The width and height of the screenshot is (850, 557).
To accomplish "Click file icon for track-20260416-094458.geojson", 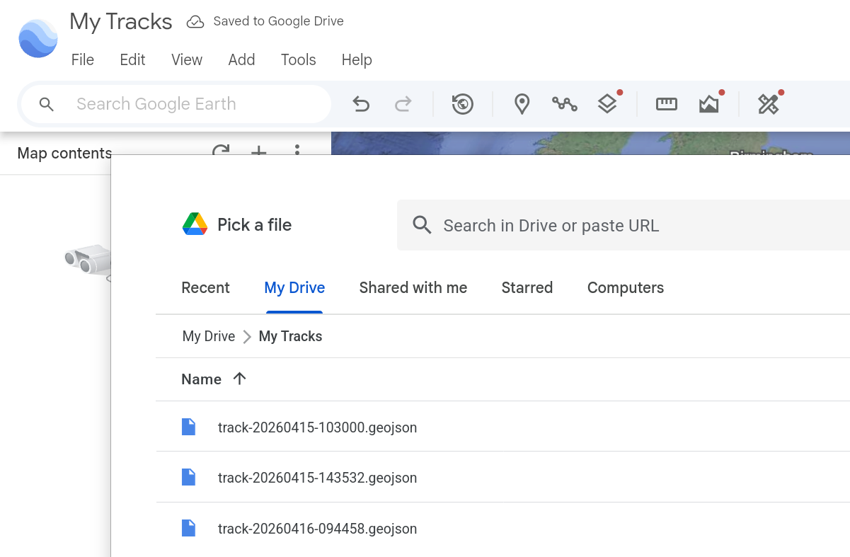I will pos(188,528).
